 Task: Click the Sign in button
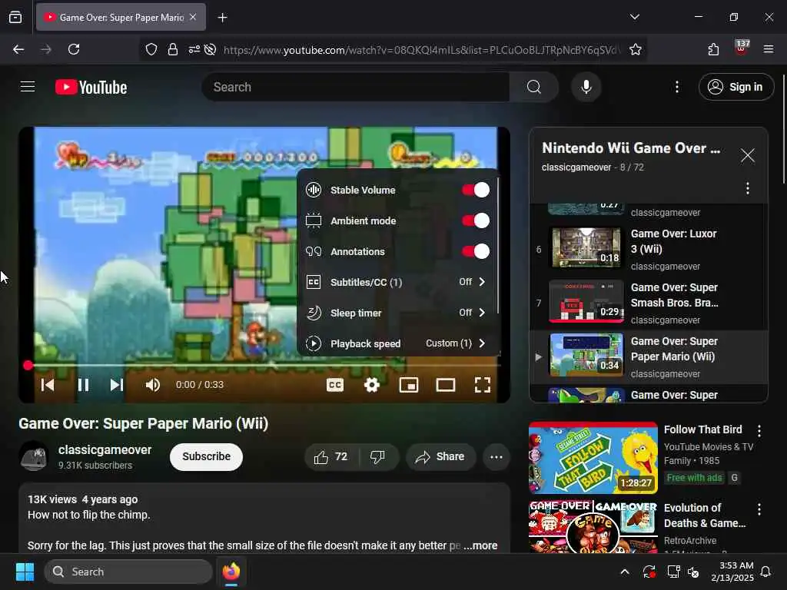click(736, 87)
